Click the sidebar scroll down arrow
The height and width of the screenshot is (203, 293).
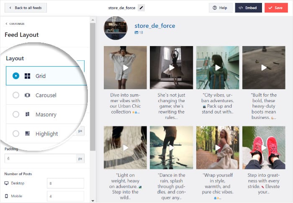click(93, 200)
